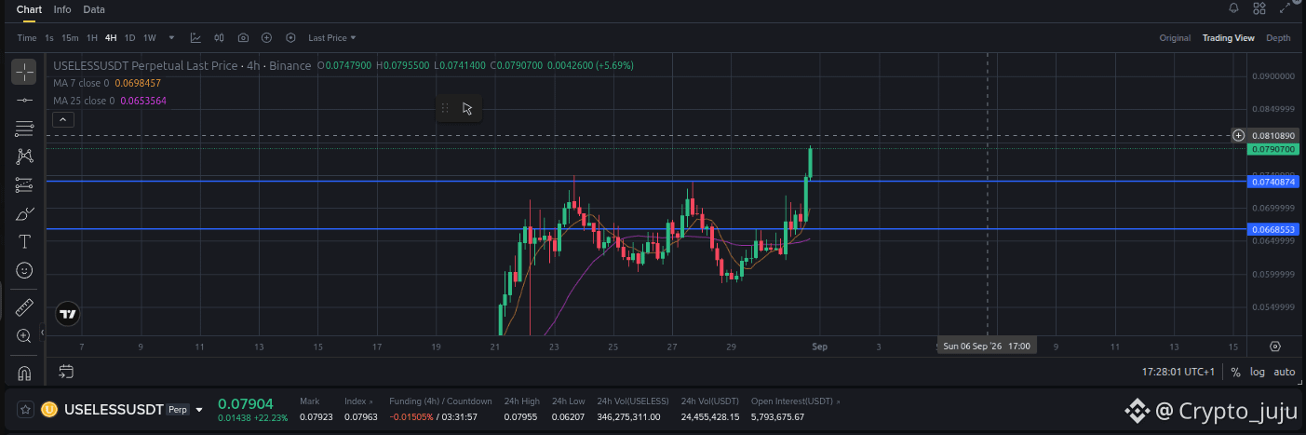Collapse the drawing toolbar side arrow
Screen dimensions: 1306x435
pyautogui.click(x=42, y=332)
